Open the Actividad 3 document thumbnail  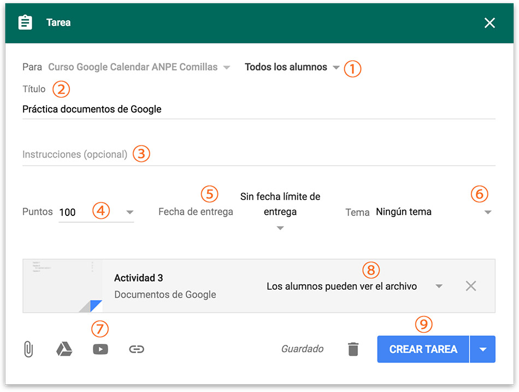63,286
